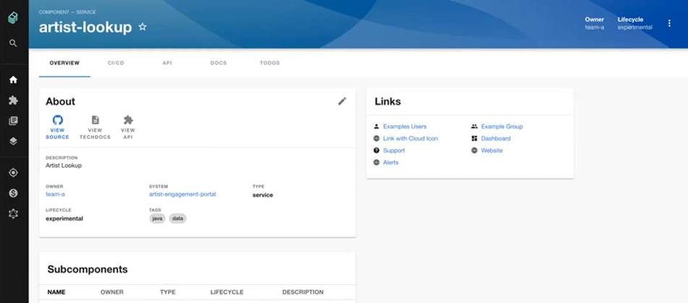Click 'team-a' owner value in header

coord(595,28)
